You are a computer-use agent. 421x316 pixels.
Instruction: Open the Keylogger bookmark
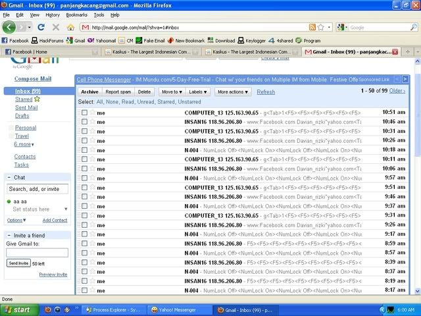pos(252,41)
